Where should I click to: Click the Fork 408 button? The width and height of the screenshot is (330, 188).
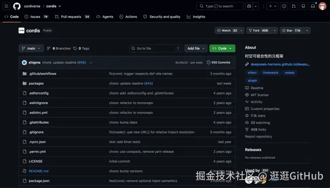(259, 31)
